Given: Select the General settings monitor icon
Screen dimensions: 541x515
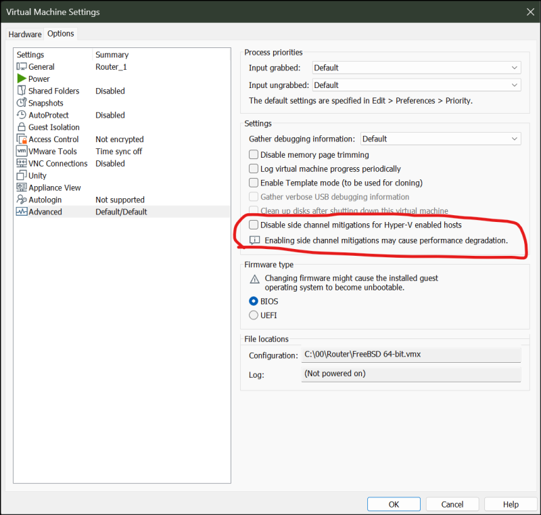Looking at the screenshot, I should (x=22, y=66).
